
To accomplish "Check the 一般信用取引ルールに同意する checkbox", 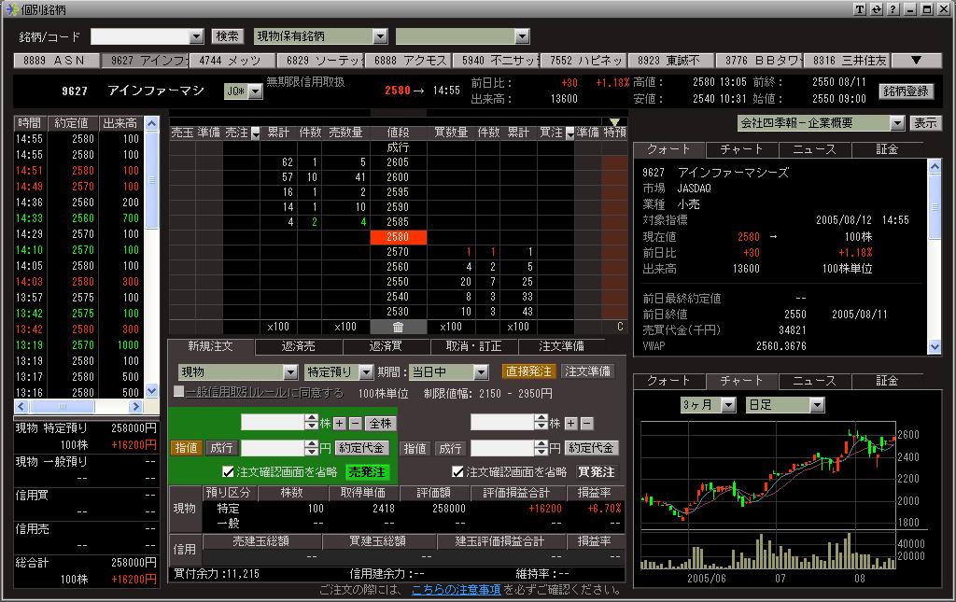I will click(x=178, y=392).
